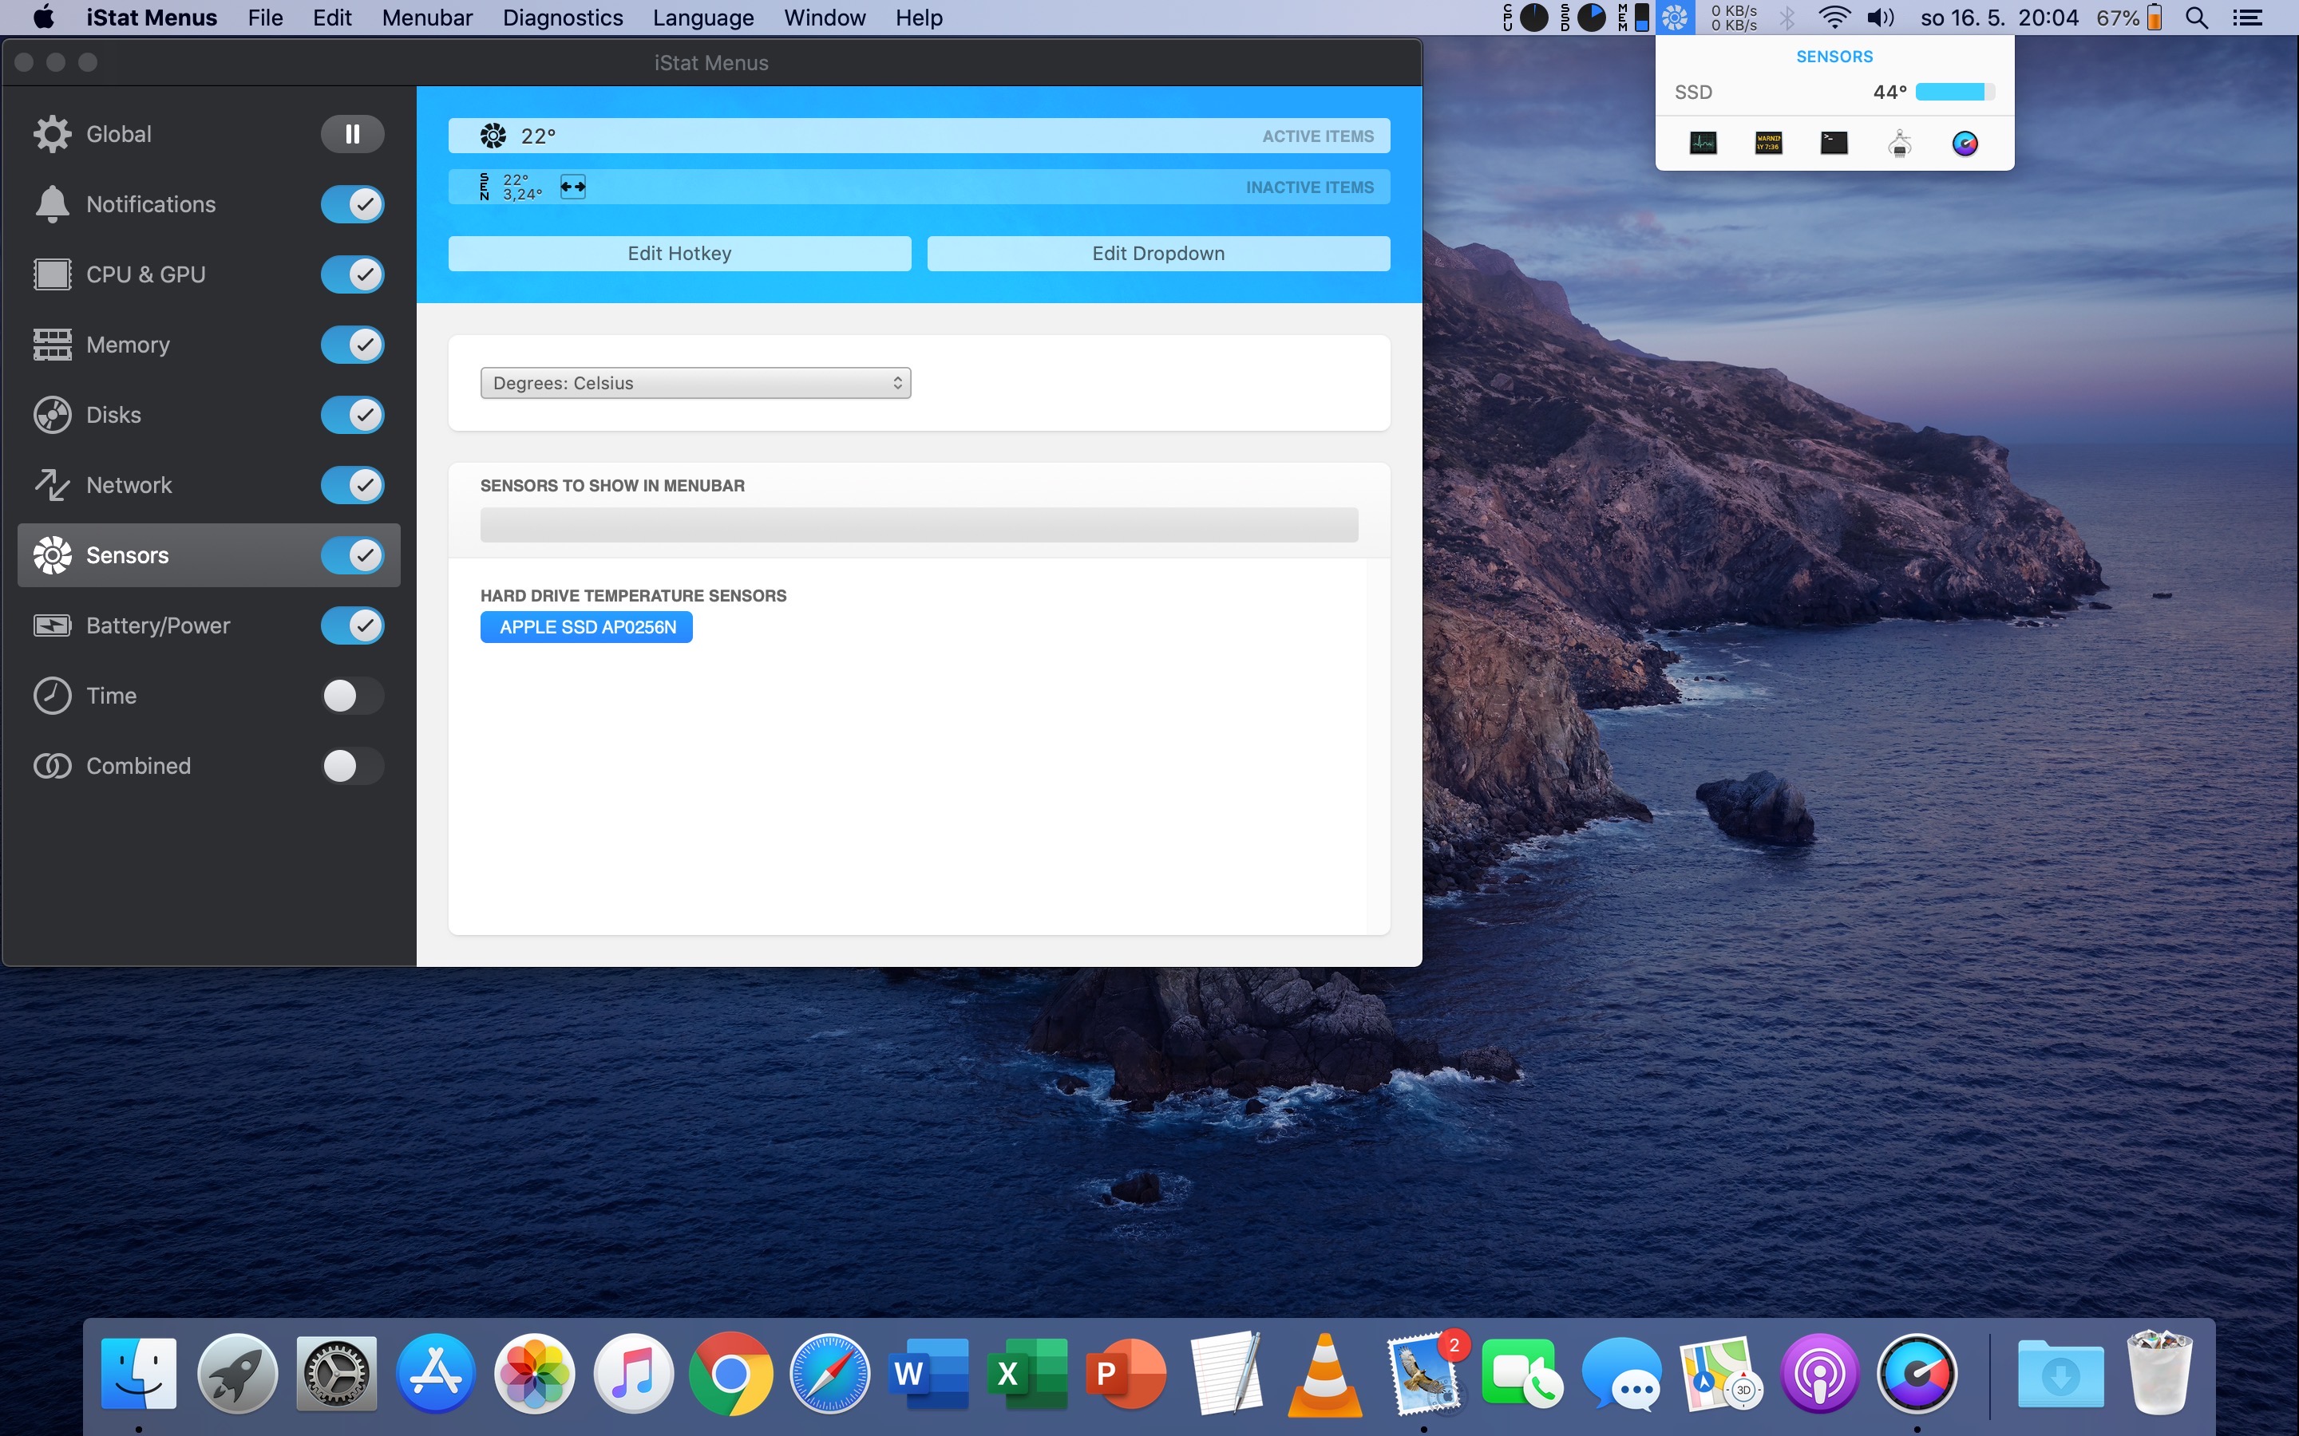Image resolution: width=2299 pixels, height=1436 pixels.
Task: Open the Degrees: Celsius dropdown
Action: point(695,383)
